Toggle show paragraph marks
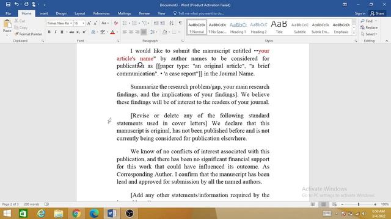The width and height of the screenshot is (391, 219). pos(180,23)
